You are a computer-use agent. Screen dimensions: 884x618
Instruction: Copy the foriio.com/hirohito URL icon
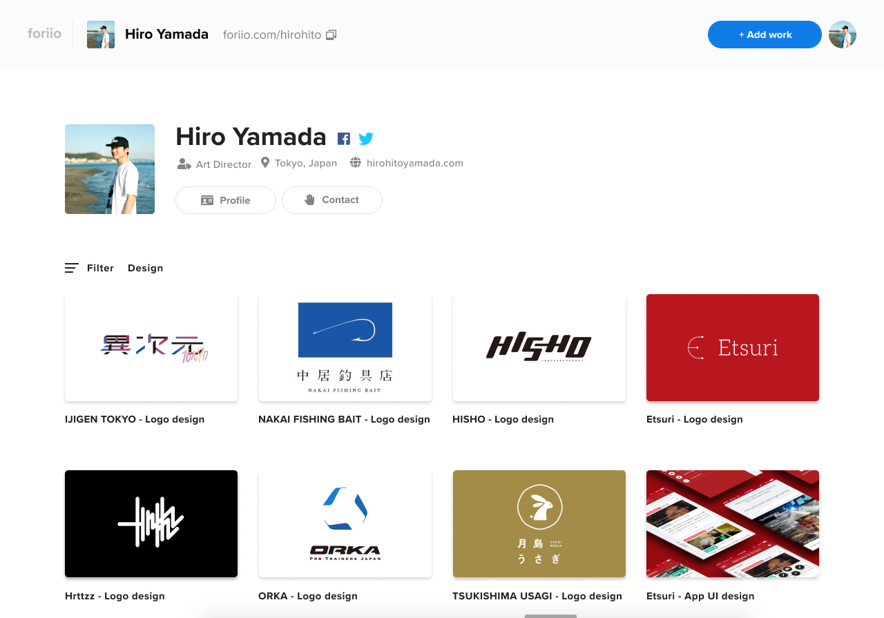(x=331, y=35)
